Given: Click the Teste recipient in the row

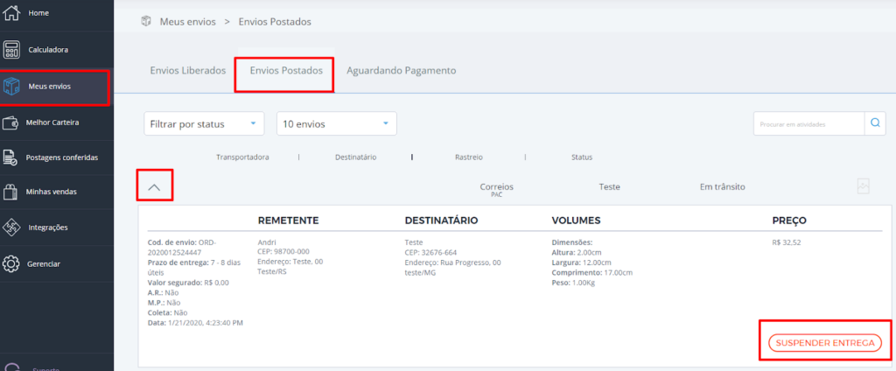Looking at the screenshot, I should [609, 187].
